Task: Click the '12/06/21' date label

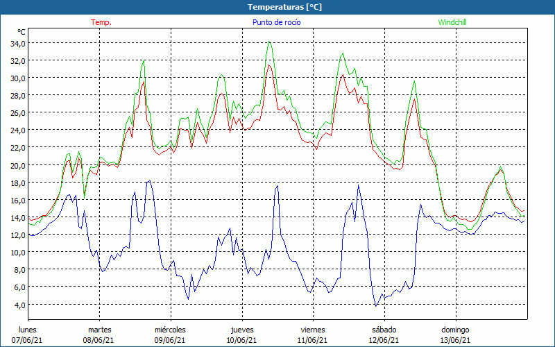Action: pos(384,340)
